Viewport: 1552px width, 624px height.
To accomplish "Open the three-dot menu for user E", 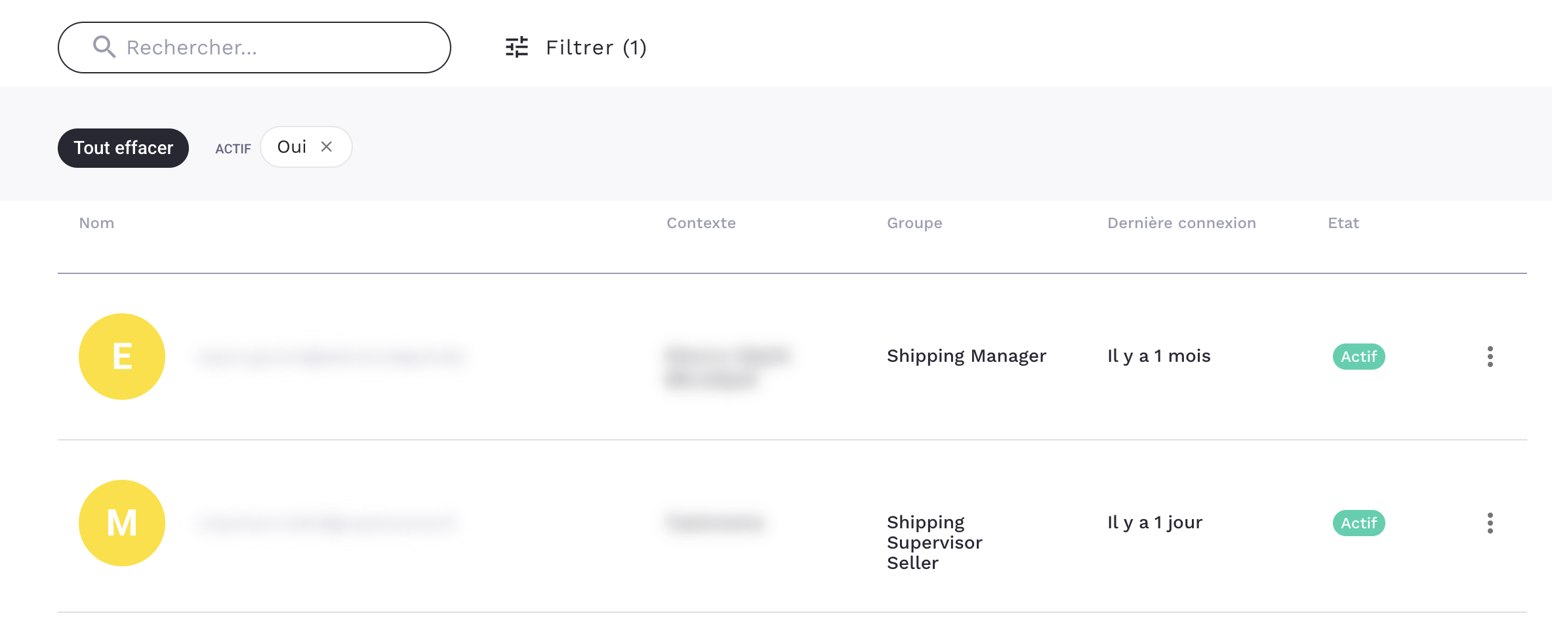I will point(1490,357).
